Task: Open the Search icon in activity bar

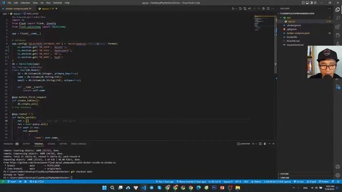Action: pos(338,18)
